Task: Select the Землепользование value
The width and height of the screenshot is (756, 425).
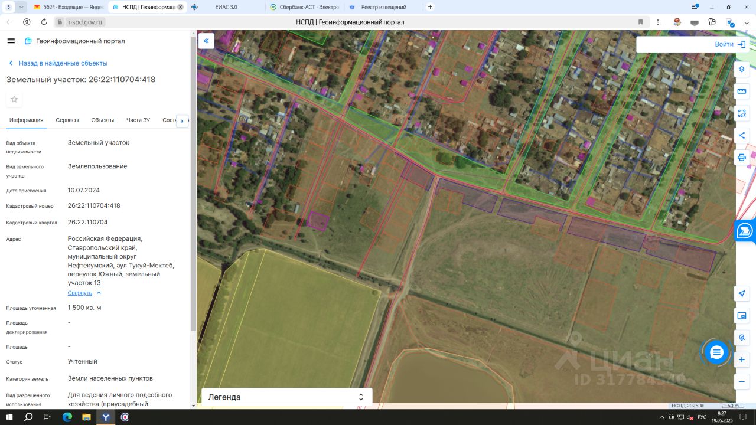Action: pos(97,166)
